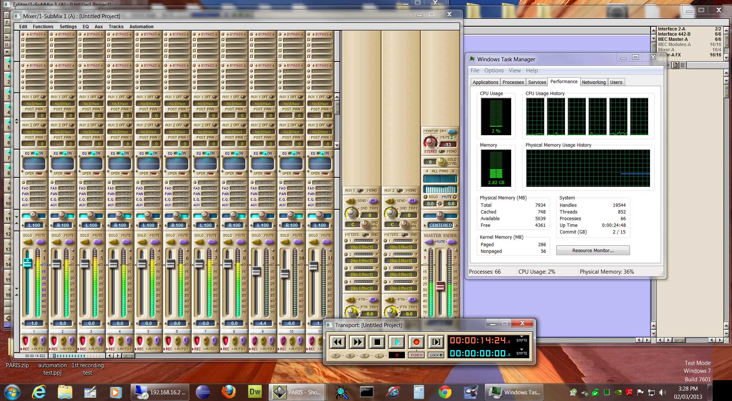This screenshot has width=732, height=401.
Task: Click the E button on channel 7
Action: [214, 340]
